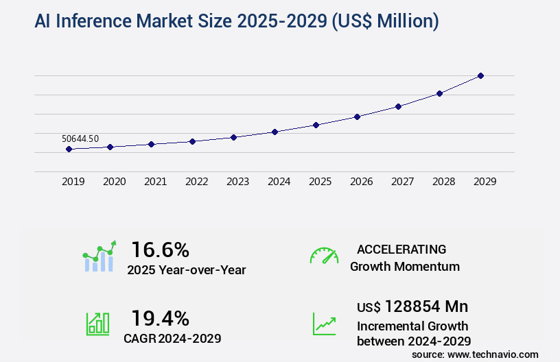This screenshot has height=362, width=560.
Task: Click the 2020 x-axis year label
Action: coord(114,182)
